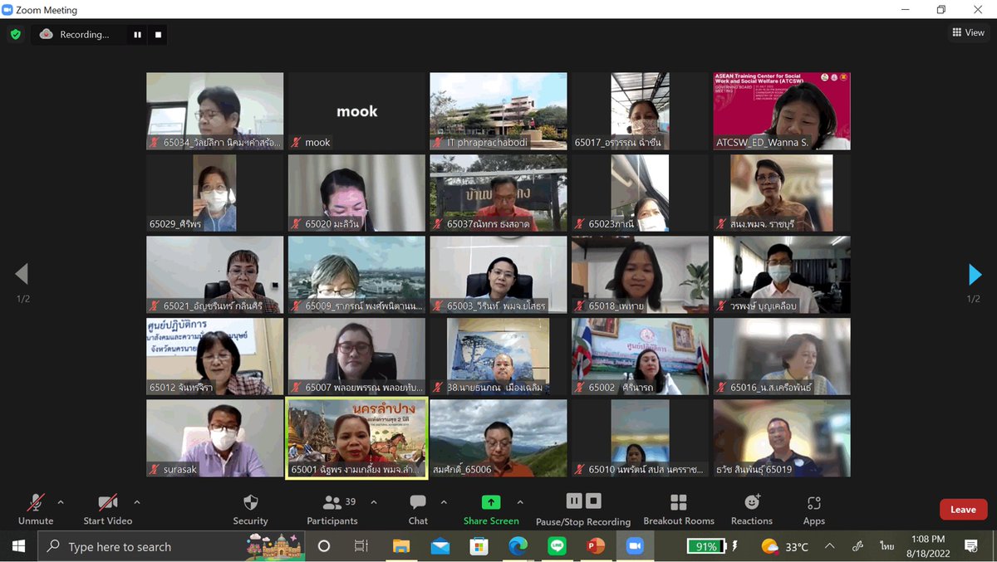The image size is (997, 562).
Task: Select IT phraprachabodi video tile
Action: [x=498, y=111]
